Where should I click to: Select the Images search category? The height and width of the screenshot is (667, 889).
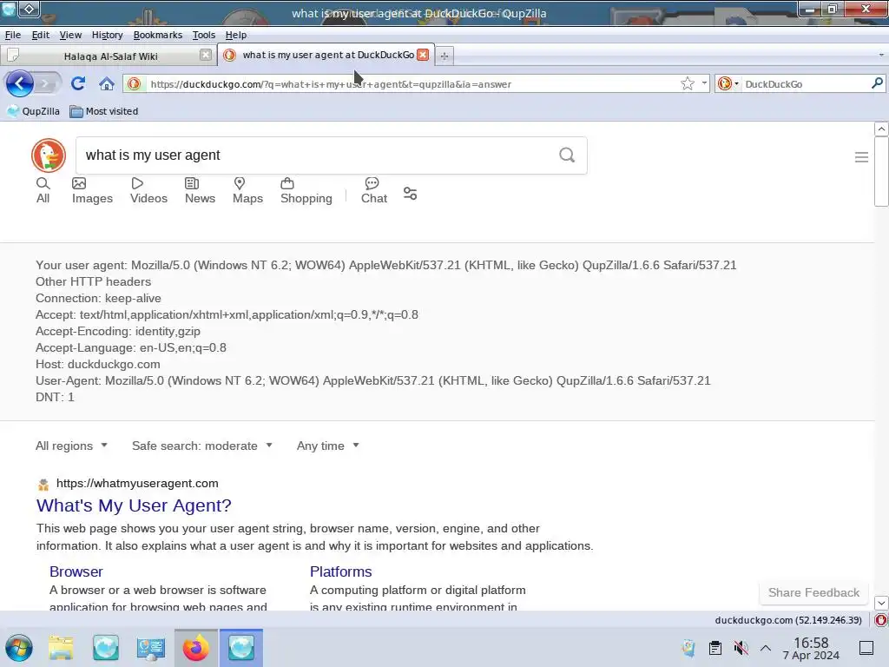92,190
